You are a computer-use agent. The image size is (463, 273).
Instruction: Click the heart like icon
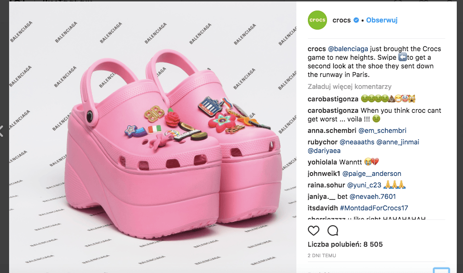[x=313, y=230]
